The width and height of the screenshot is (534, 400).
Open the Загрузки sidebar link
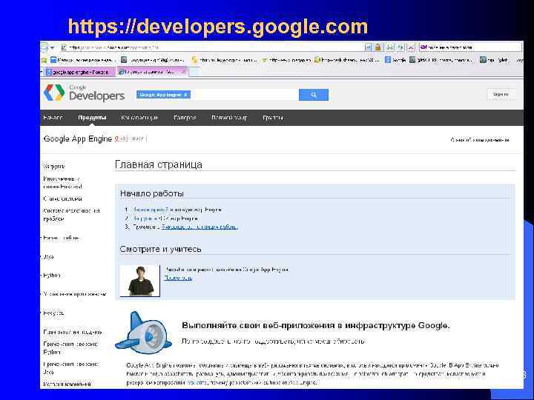[x=54, y=167]
